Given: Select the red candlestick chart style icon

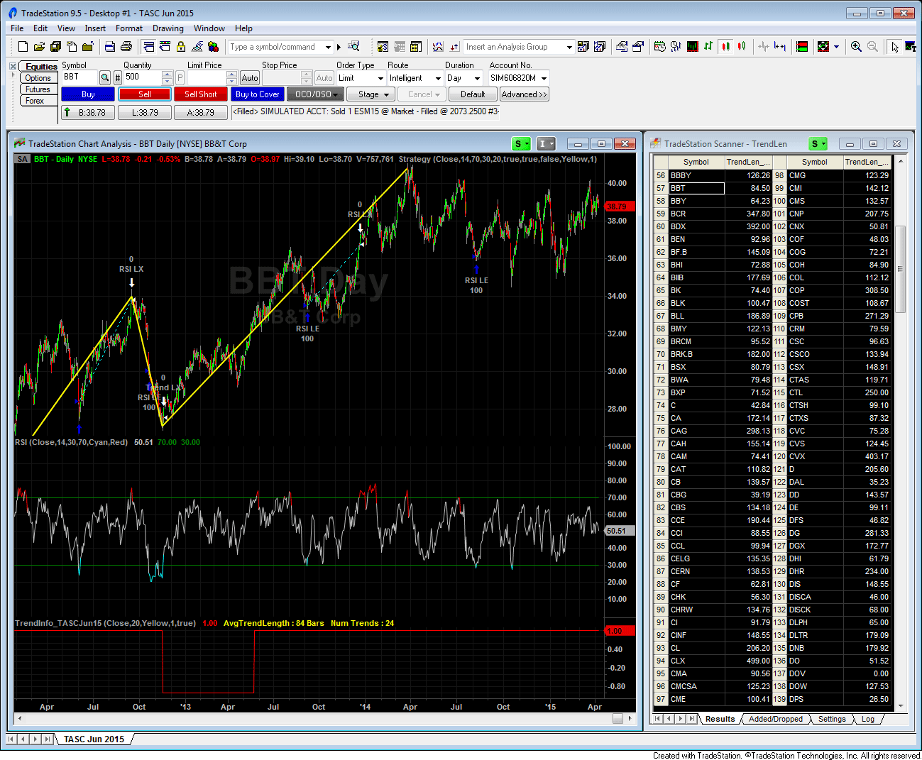Looking at the screenshot, I should [725, 47].
